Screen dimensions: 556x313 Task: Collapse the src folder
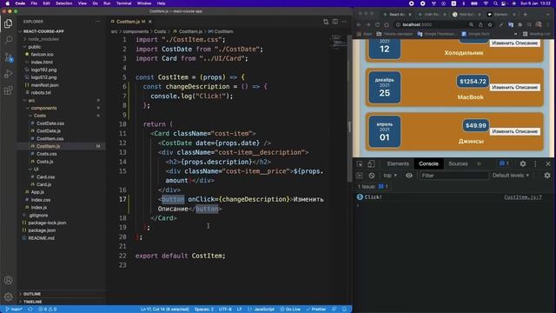click(x=30, y=101)
